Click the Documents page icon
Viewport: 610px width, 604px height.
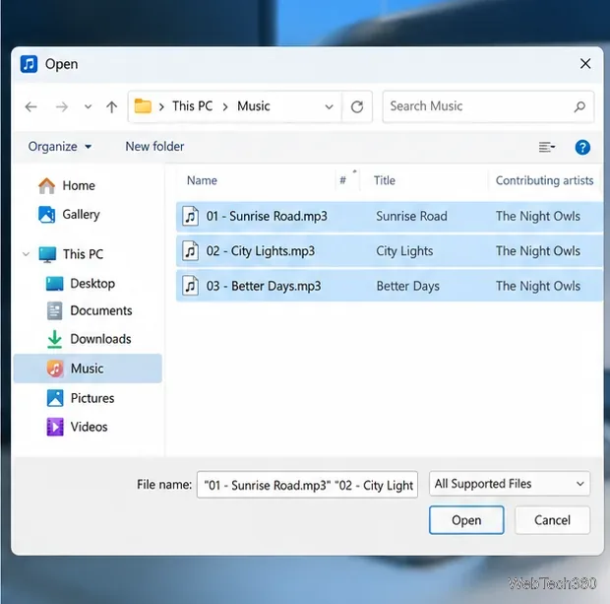[x=54, y=311]
